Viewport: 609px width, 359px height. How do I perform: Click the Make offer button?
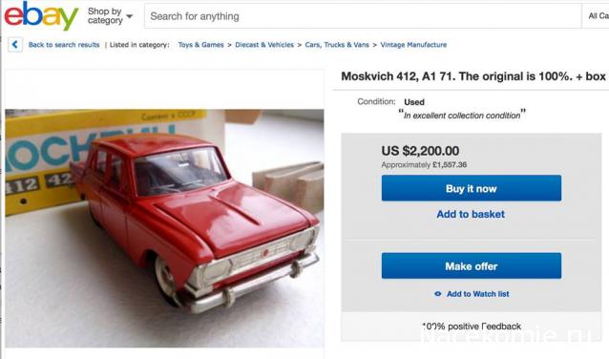point(472,265)
